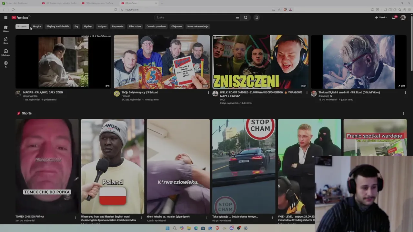Image resolution: width=413 pixels, height=232 pixels.
Task: Open the Poland microphone short thumbnail
Action: 113,166
